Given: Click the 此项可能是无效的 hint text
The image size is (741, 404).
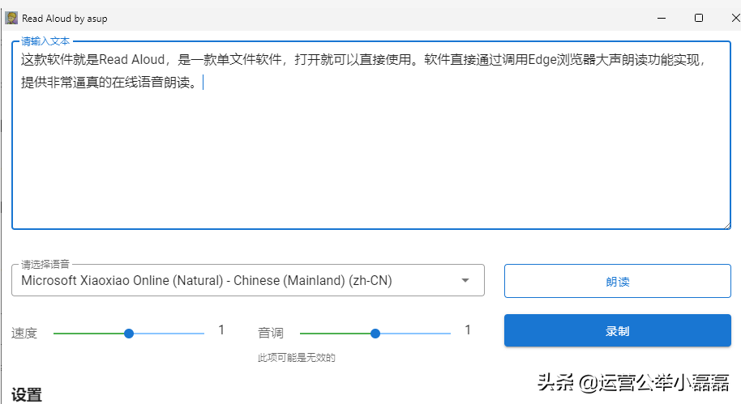Looking at the screenshot, I should tap(296, 358).
